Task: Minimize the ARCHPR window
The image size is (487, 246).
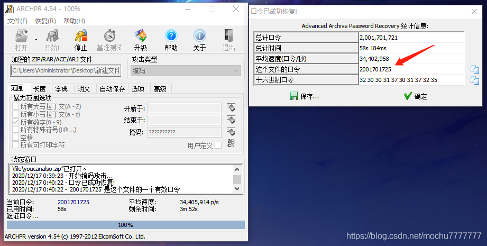Action: point(188,10)
